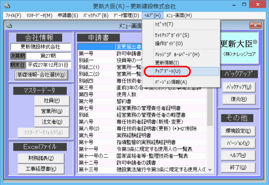Click the 第27期 fiscal period field

[x=48, y=56]
